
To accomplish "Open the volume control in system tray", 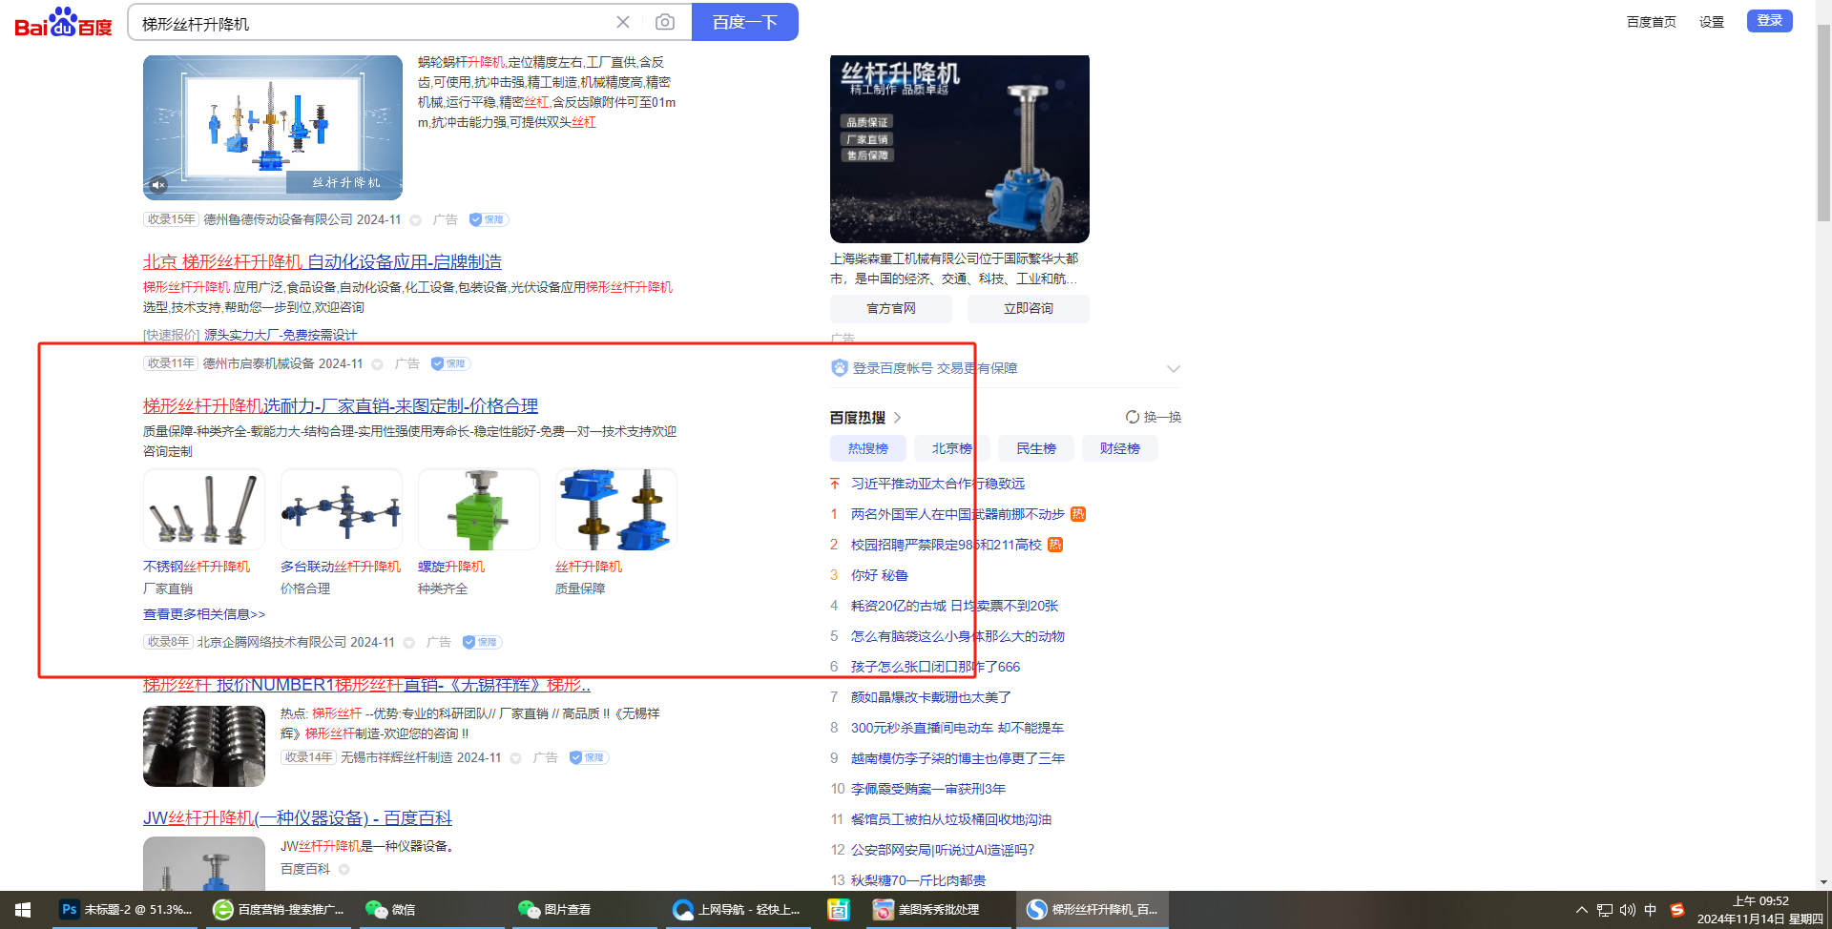I will pyautogui.click(x=1628, y=910).
